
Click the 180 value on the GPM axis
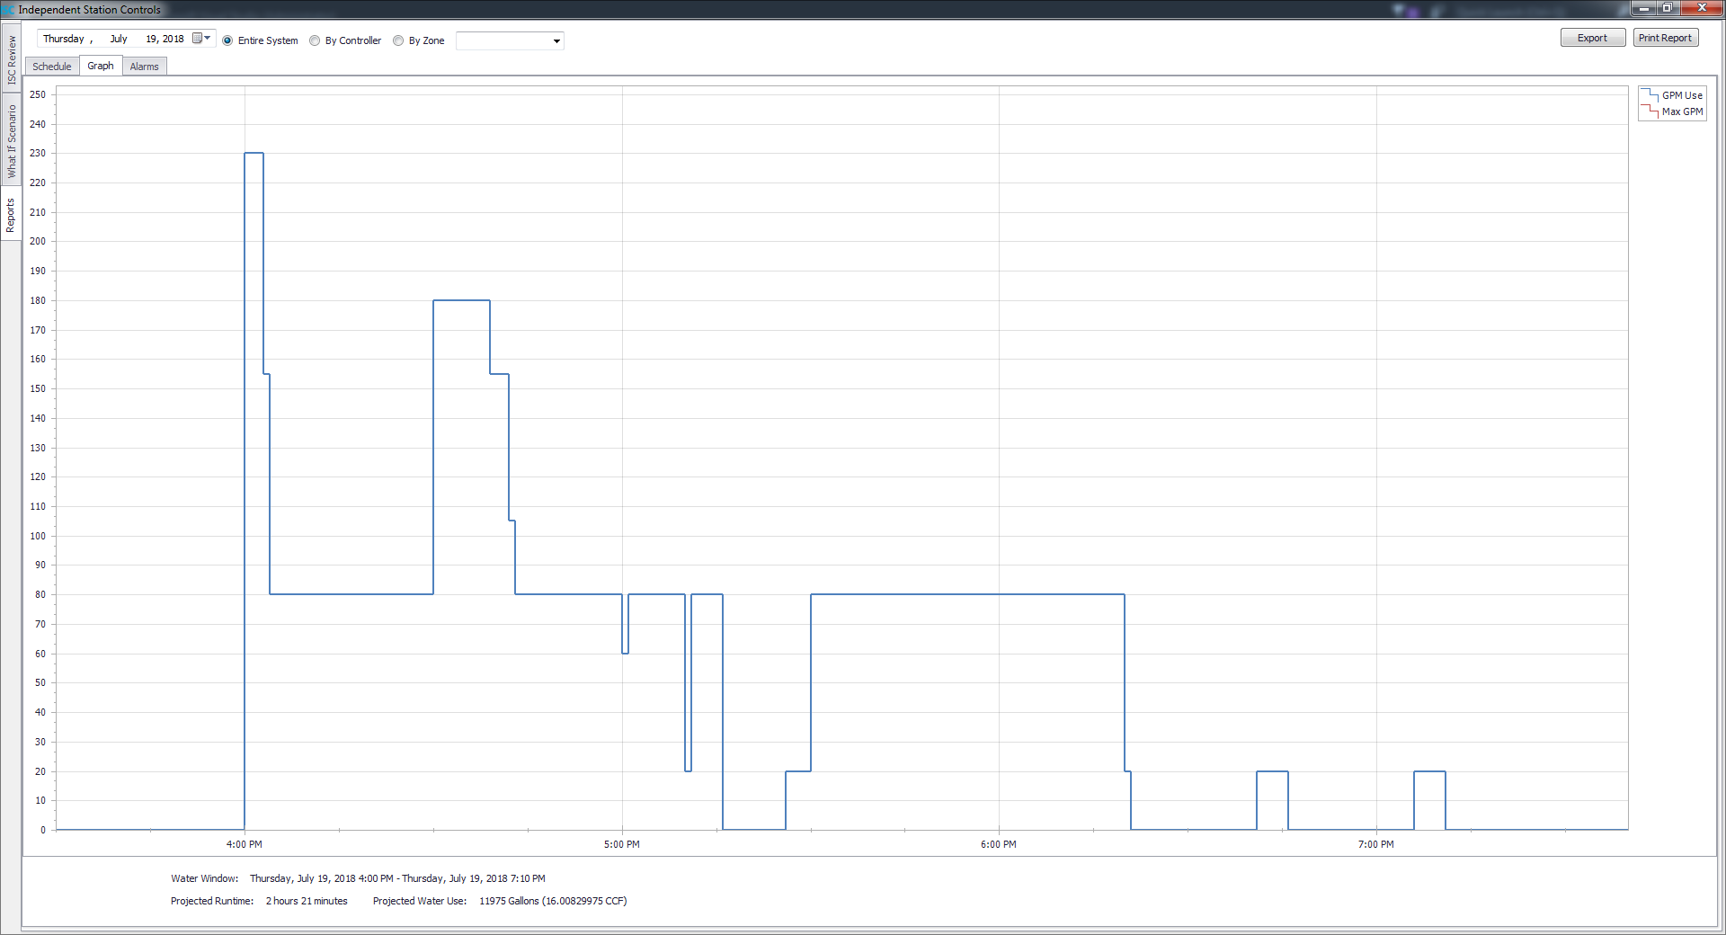38,300
